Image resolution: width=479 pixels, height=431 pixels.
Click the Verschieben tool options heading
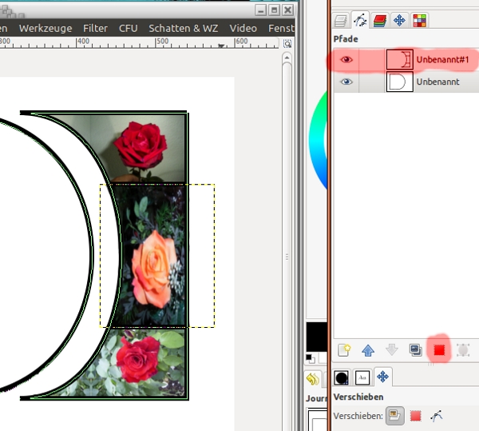[x=358, y=397]
